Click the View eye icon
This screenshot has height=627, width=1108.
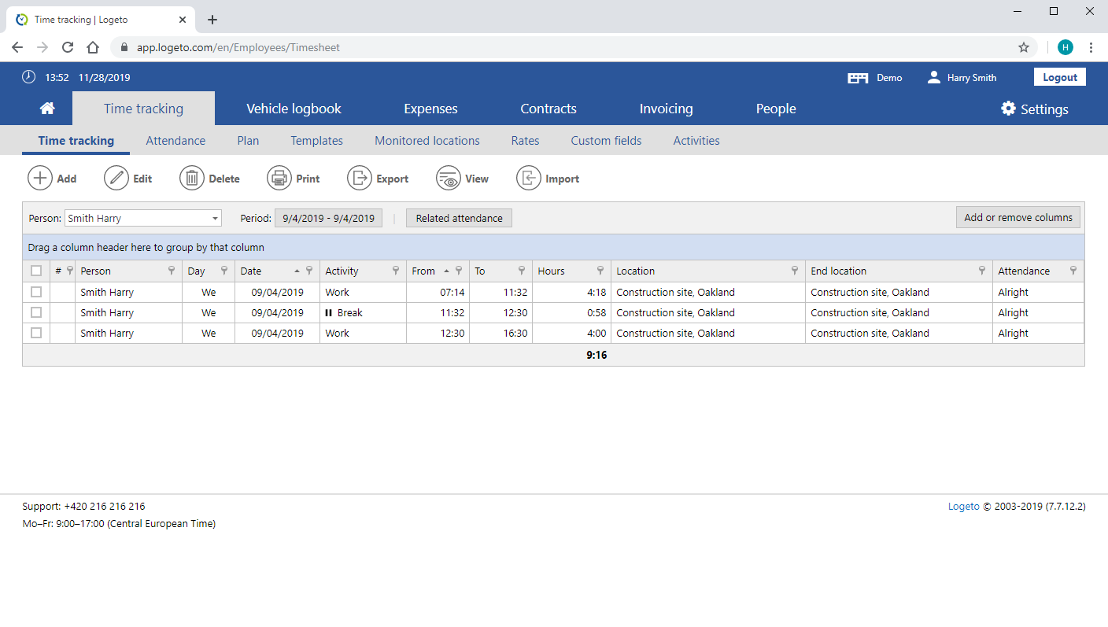449,179
